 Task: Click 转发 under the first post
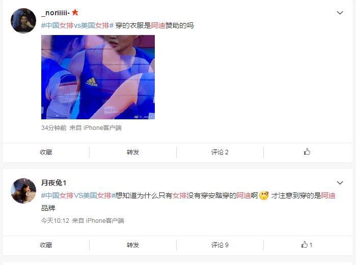click(133, 152)
